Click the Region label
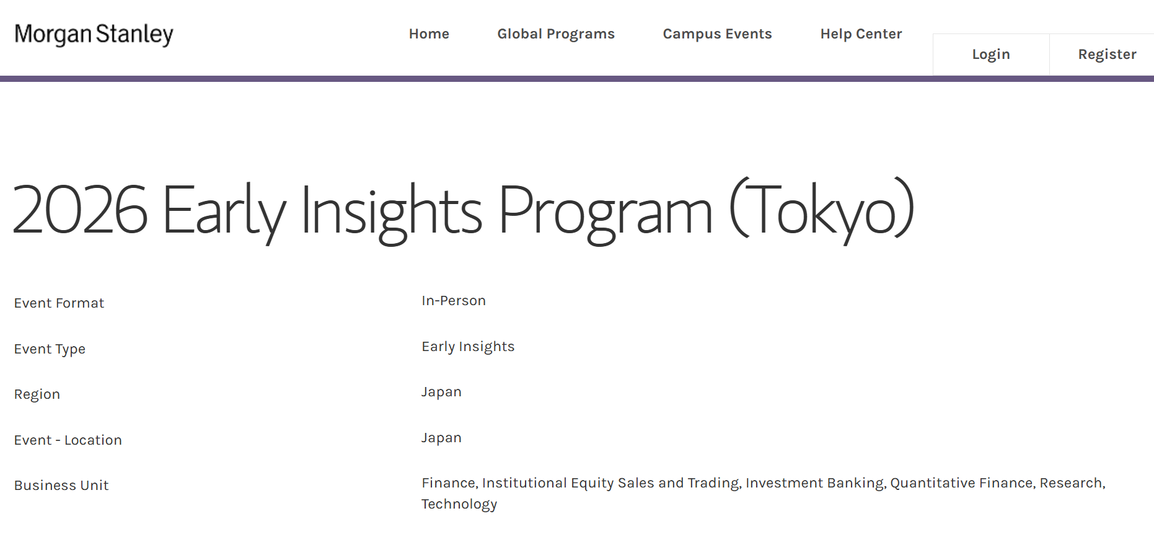 coord(37,394)
